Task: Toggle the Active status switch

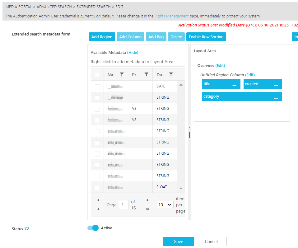Action: 93,228
